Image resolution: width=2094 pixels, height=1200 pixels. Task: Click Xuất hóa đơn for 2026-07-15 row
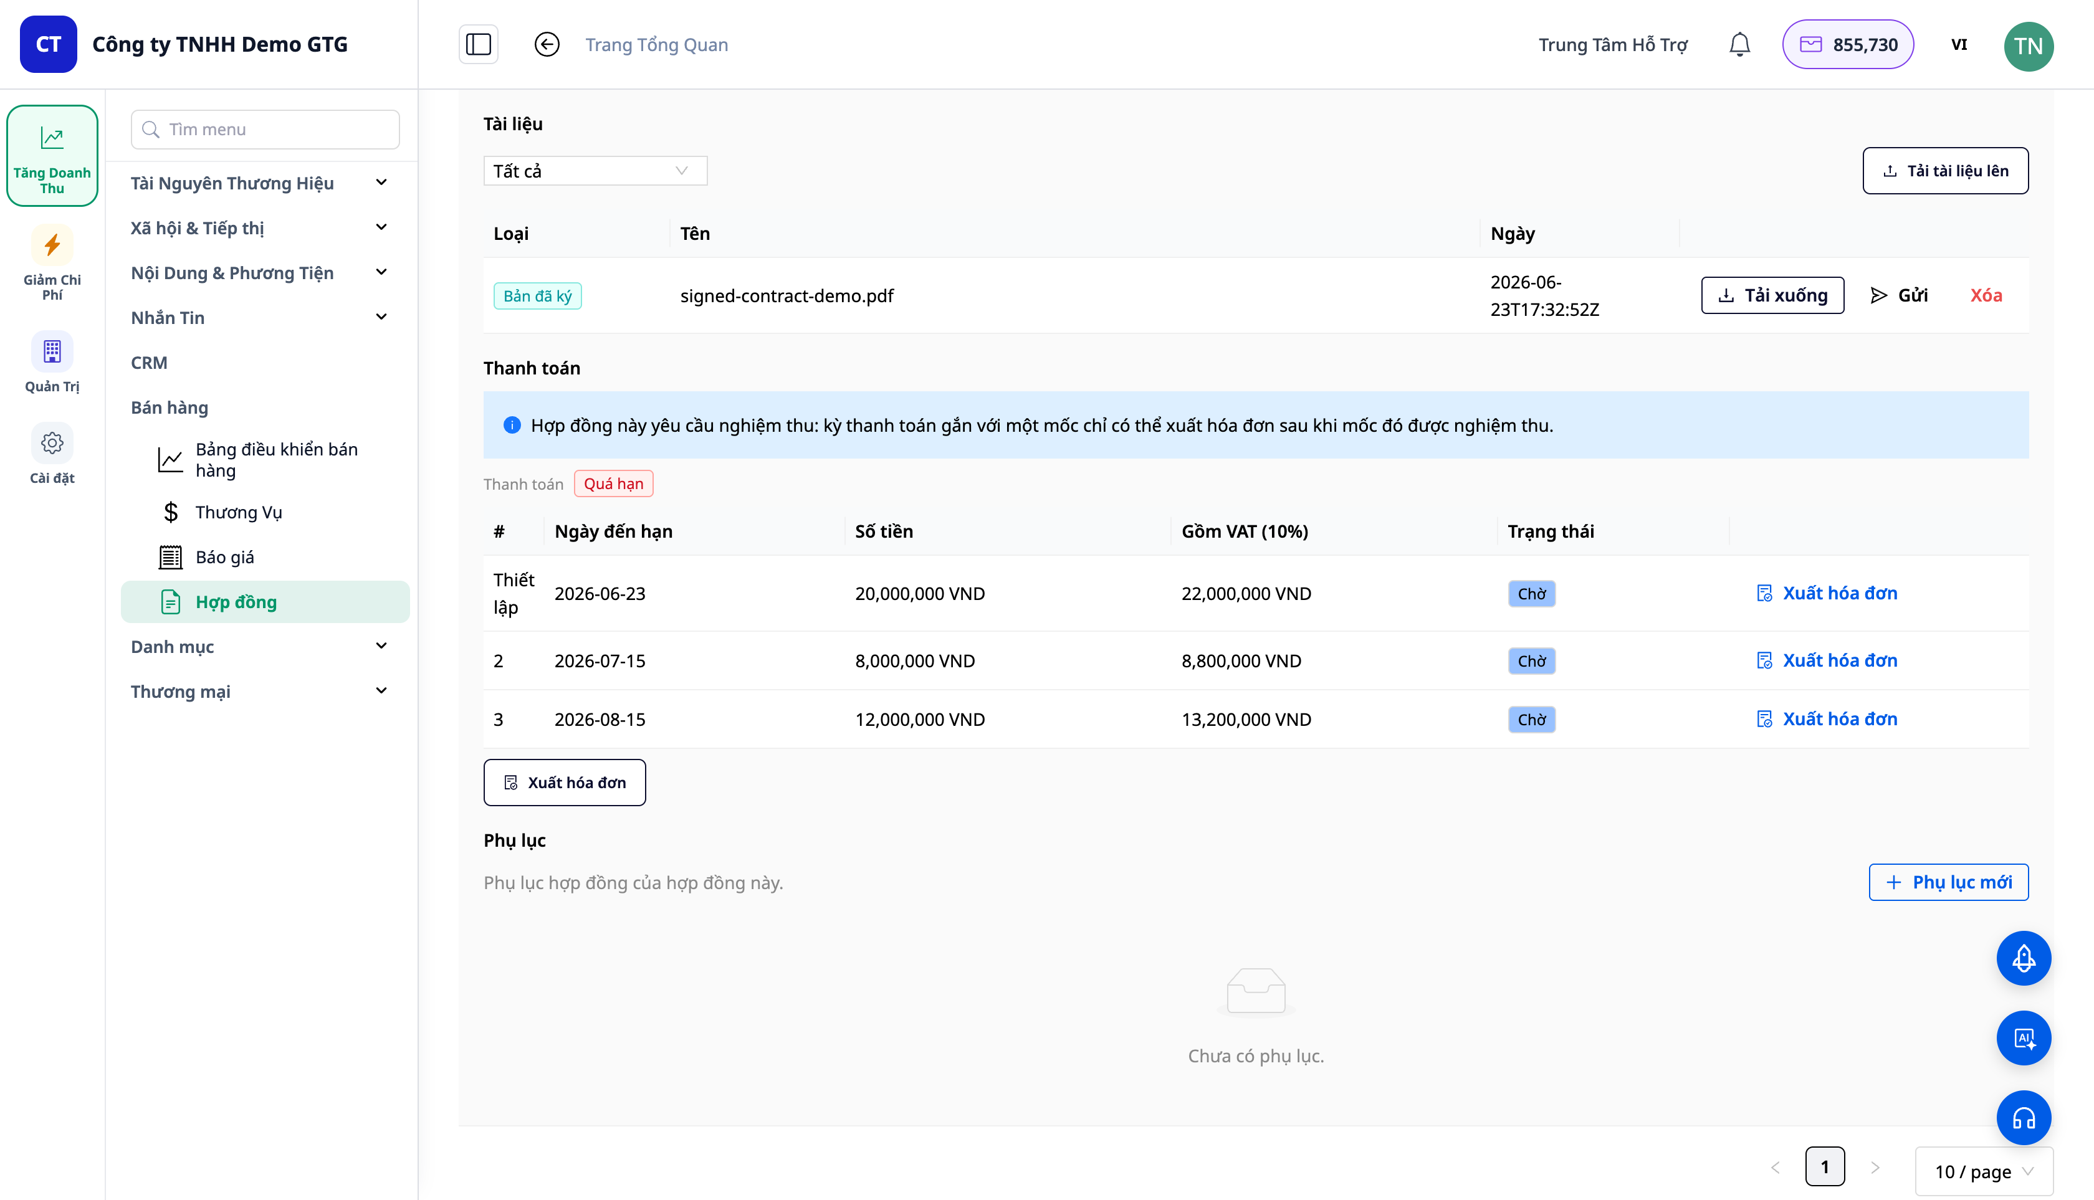(1827, 660)
